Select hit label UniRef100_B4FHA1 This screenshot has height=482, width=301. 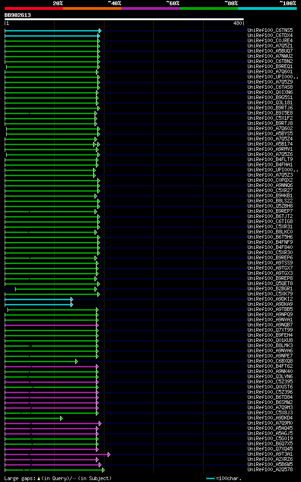(x=270, y=164)
